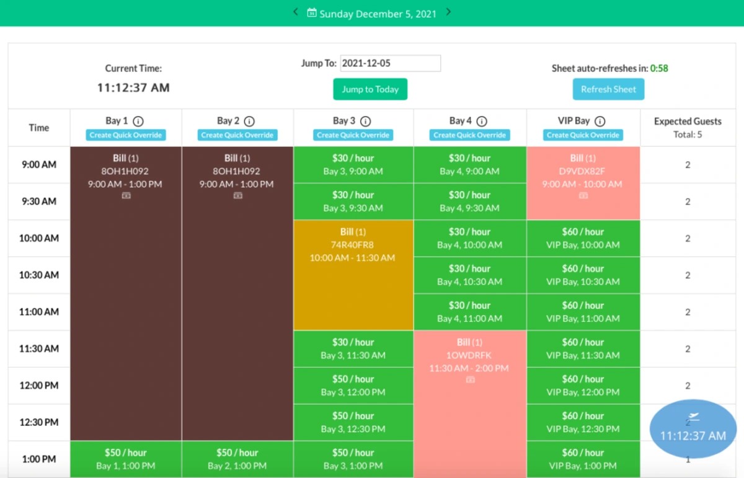
Task: Navigate to the next day using the right chevron
Action: pyautogui.click(x=448, y=12)
